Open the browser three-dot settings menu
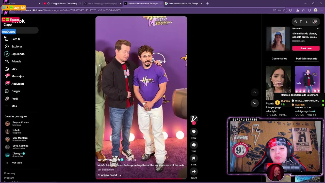This screenshot has height=183, width=325. 321,10
